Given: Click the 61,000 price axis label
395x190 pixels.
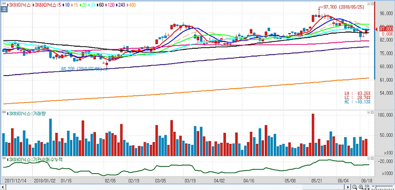Looking at the screenshot, I should (386, 80).
